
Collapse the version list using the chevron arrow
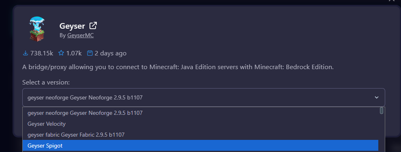(376, 97)
